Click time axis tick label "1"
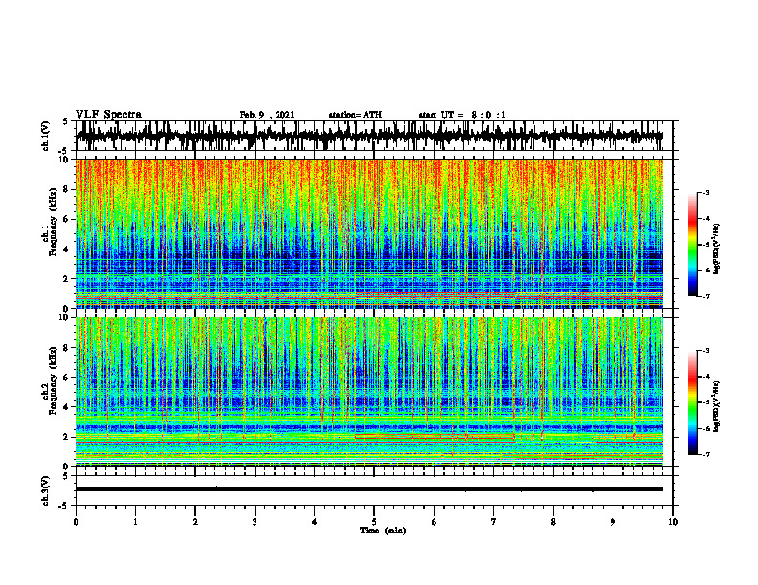This screenshot has height=585, width=758. pos(135,522)
